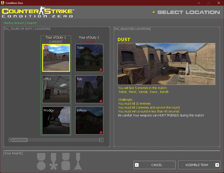224x173 pixels.
Task: Select the locked Tides map thumbnail
Action: (89, 58)
